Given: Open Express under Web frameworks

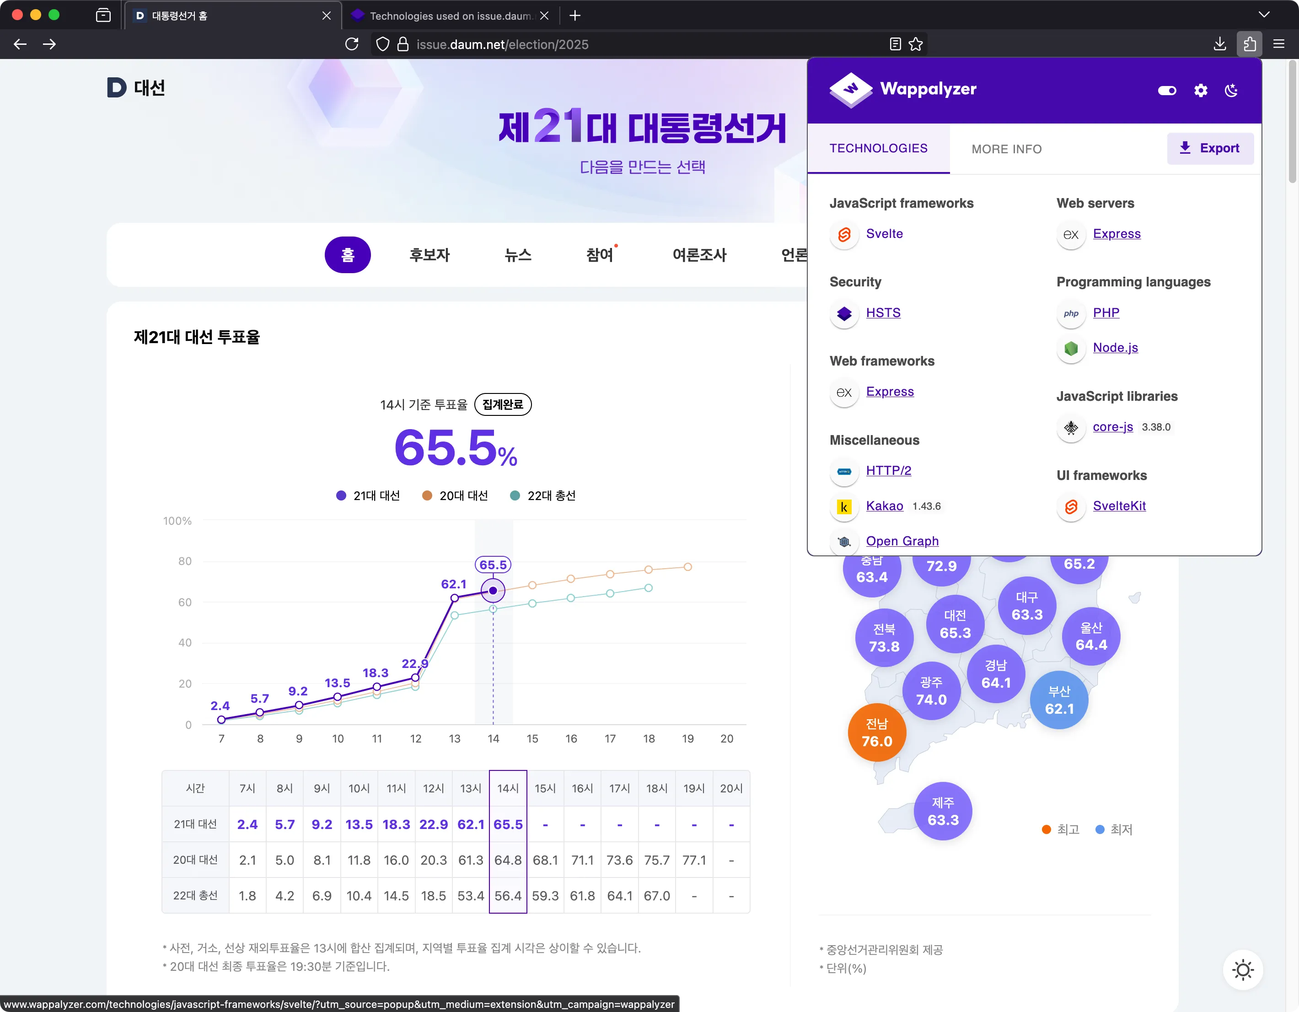Looking at the screenshot, I should click(x=889, y=392).
